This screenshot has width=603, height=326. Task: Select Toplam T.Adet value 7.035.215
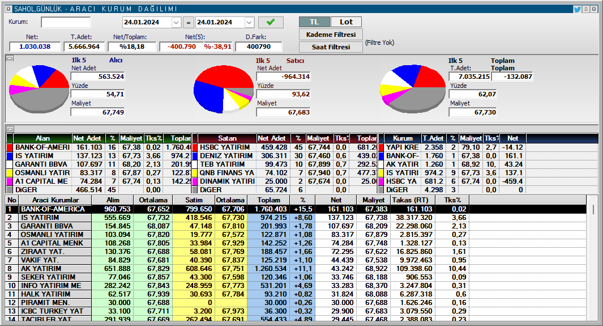(x=469, y=77)
